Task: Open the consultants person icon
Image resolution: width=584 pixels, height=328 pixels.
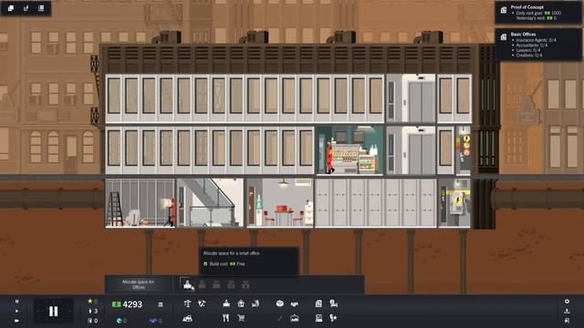Action: point(333,303)
